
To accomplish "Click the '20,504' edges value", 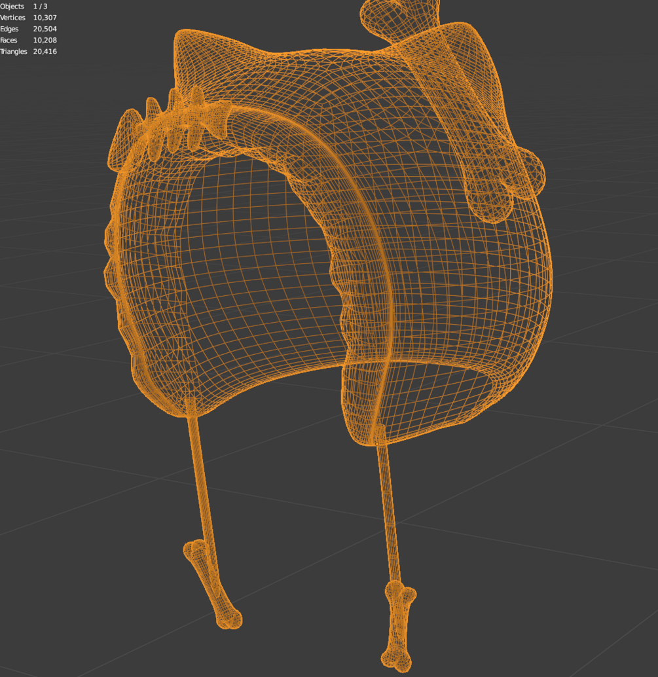I will pos(45,29).
